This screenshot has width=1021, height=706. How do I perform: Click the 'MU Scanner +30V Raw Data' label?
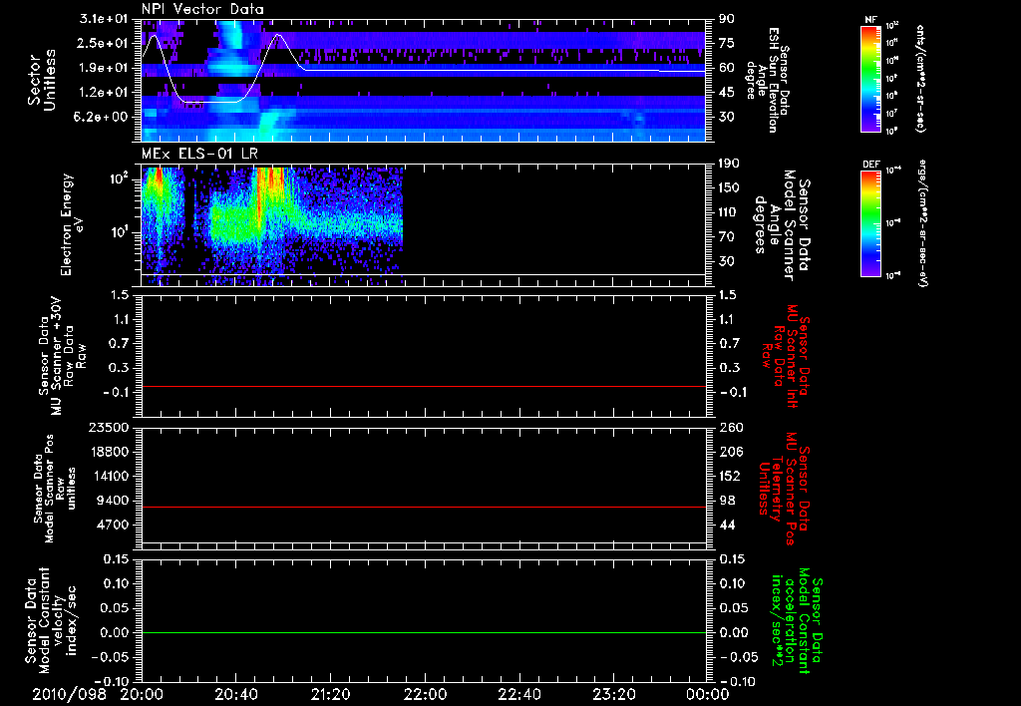[x=63, y=356]
